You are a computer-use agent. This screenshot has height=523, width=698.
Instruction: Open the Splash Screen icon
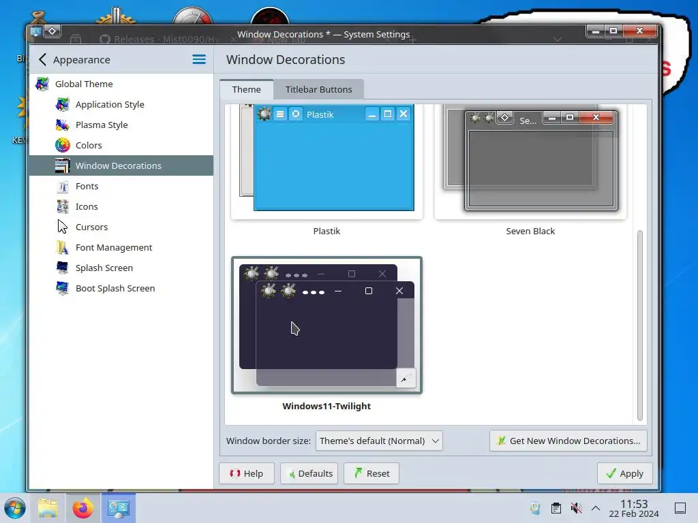tap(62, 268)
